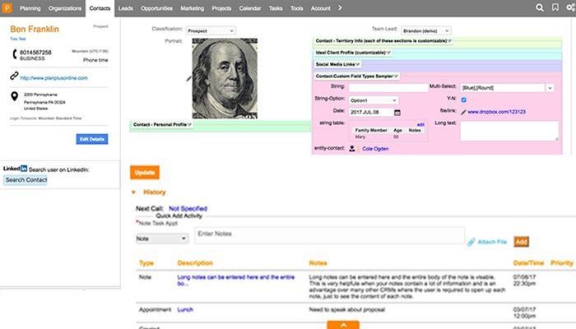Click the Description column header

pyautogui.click(x=195, y=263)
